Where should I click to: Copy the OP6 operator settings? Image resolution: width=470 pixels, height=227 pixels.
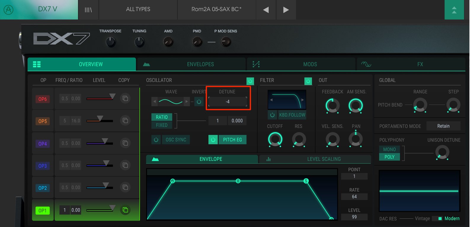[x=125, y=98]
